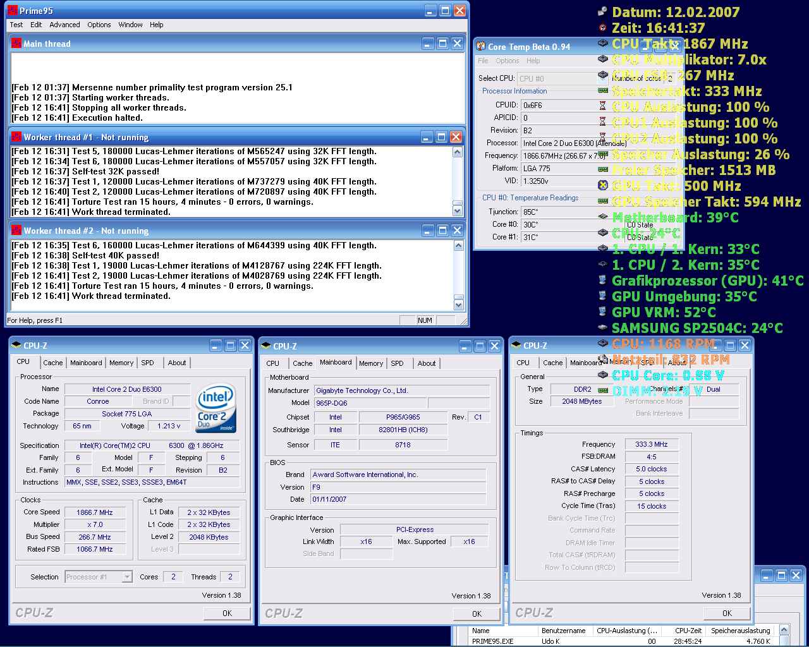Click scroll-up arrow in Worker thread #2

pyautogui.click(x=458, y=246)
